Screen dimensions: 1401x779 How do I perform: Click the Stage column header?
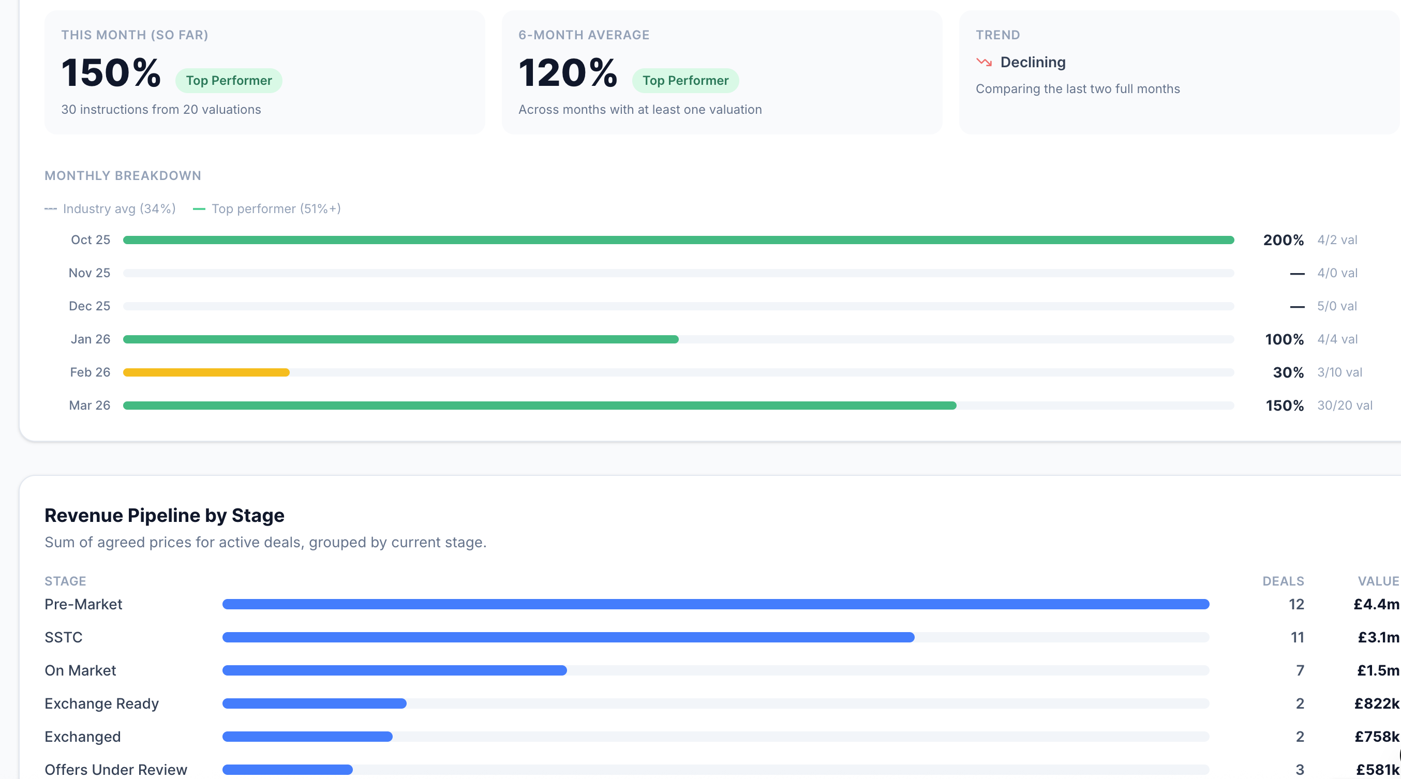pos(65,580)
